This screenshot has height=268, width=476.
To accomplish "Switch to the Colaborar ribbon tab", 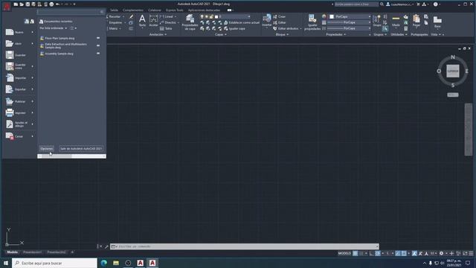I will 155,10.
